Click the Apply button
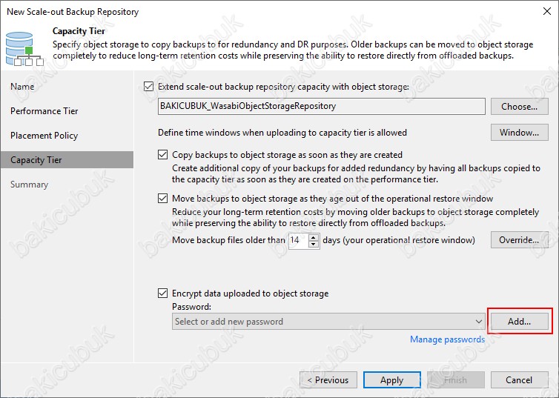 point(391,380)
